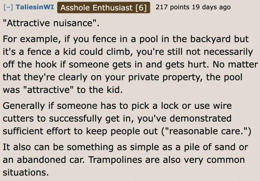Viewport: 260px width, 181px height.
Task: Click the word "demonstrated"
Action: point(201,118)
